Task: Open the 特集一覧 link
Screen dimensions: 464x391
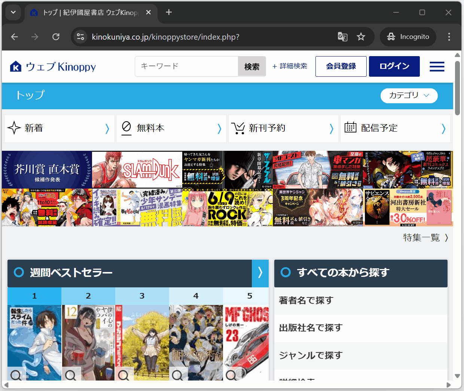Action: (421, 238)
